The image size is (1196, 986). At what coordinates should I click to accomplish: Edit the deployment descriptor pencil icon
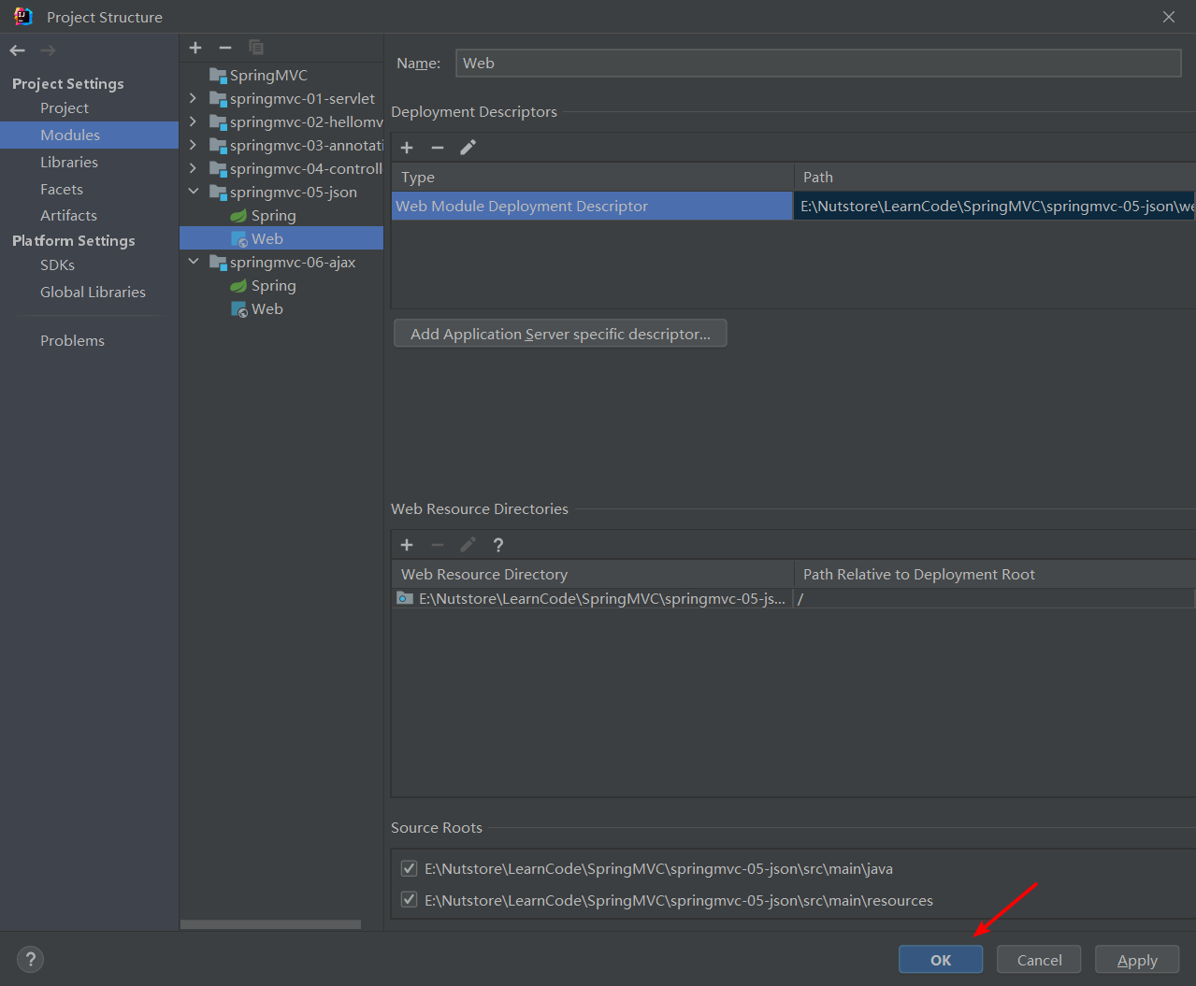[x=468, y=148]
